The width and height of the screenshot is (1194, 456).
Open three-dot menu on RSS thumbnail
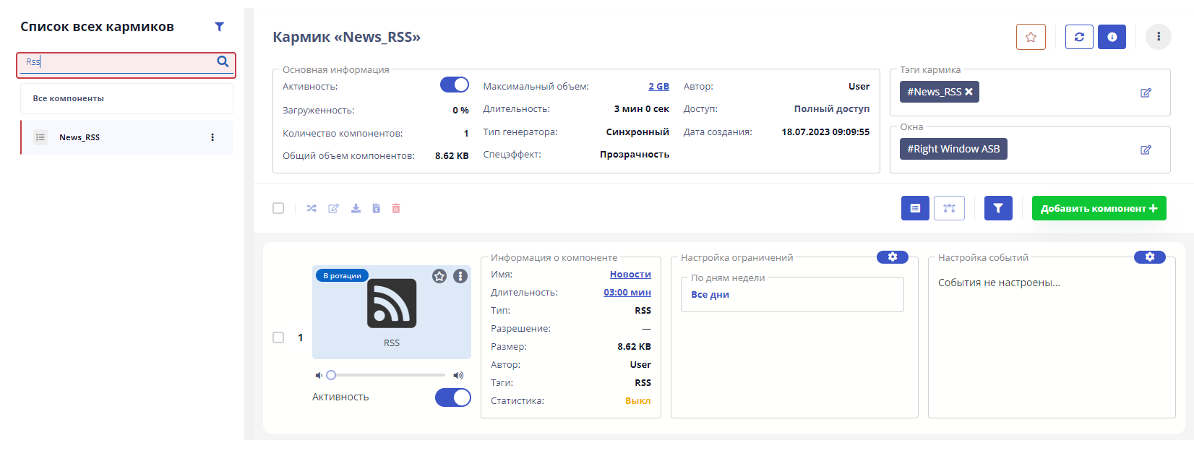(x=460, y=276)
